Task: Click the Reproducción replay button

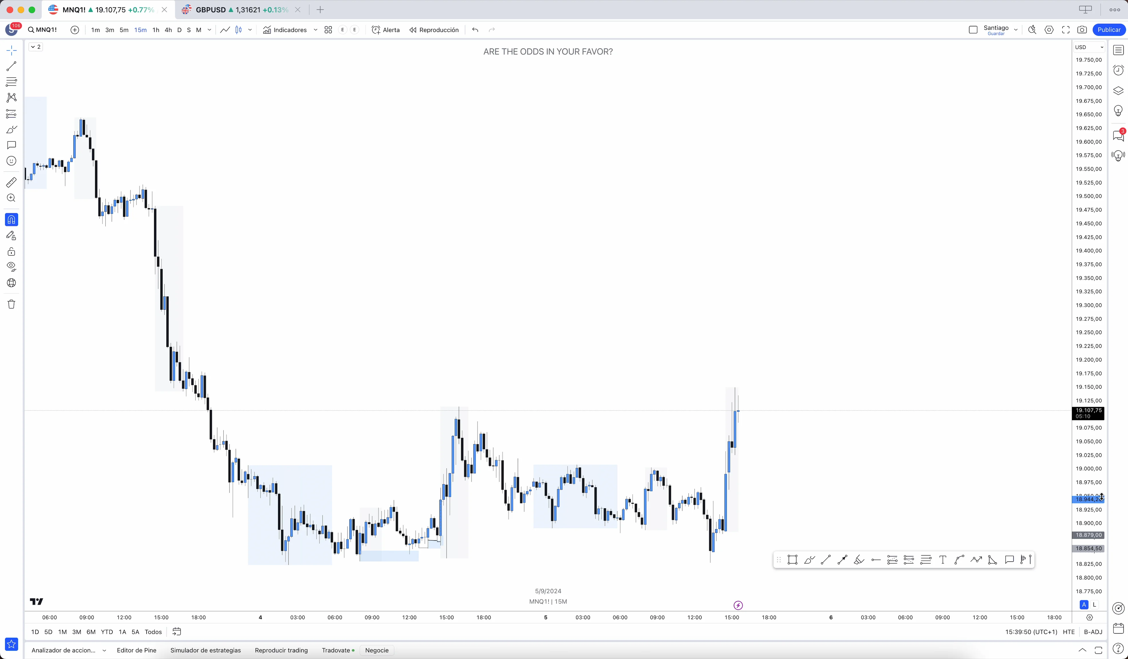Action: (x=434, y=30)
